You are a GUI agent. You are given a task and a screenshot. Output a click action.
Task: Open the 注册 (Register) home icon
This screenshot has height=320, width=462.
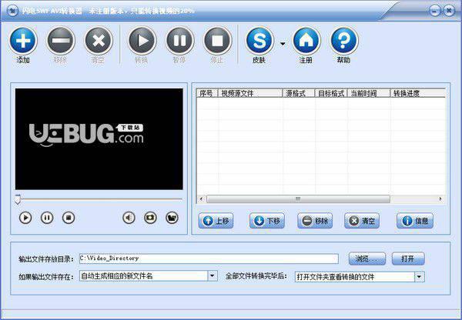[x=306, y=41]
